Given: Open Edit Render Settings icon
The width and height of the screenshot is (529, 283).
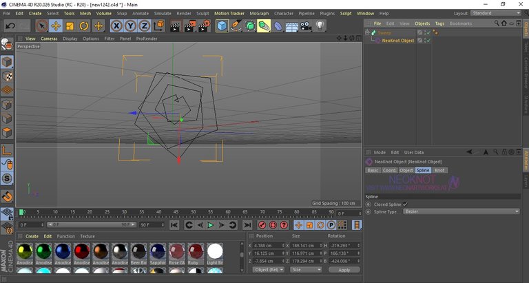Looking at the screenshot, I should pyautogui.click(x=204, y=26).
